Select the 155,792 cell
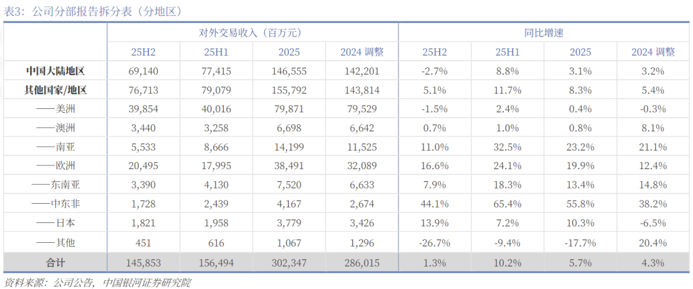Image resolution: width=693 pixels, height=289 pixels. pos(289,90)
